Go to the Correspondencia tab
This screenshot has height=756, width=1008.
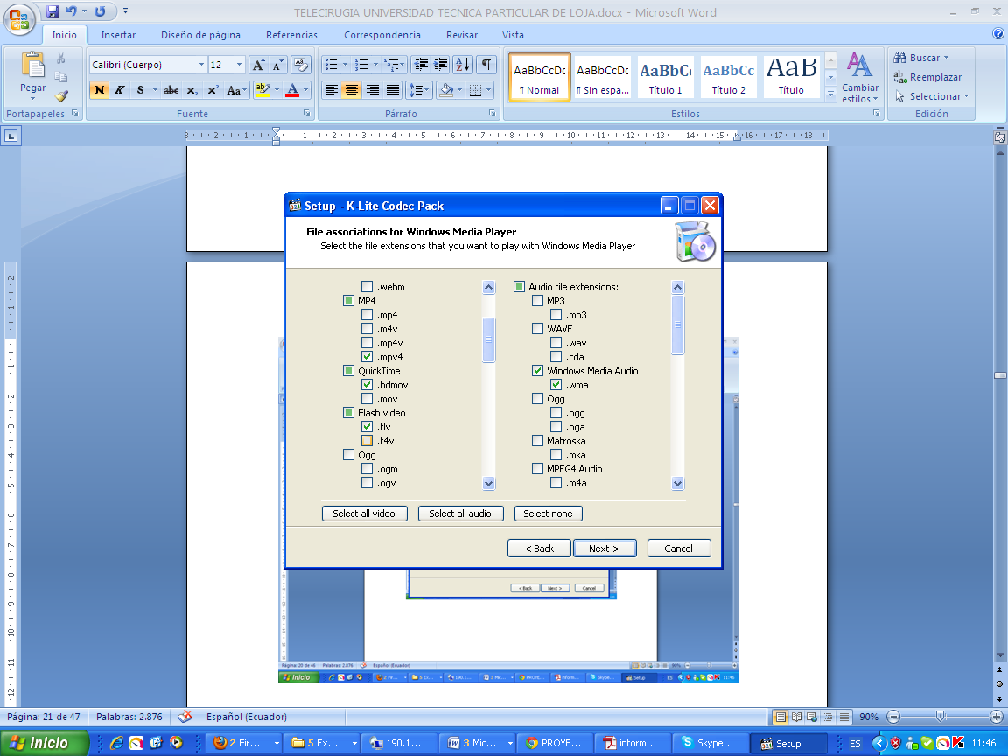pyautogui.click(x=382, y=35)
